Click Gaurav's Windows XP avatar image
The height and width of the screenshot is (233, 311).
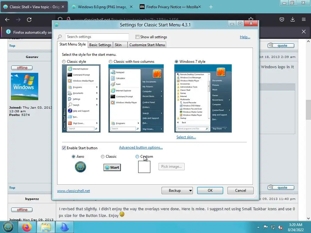(25, 86)
